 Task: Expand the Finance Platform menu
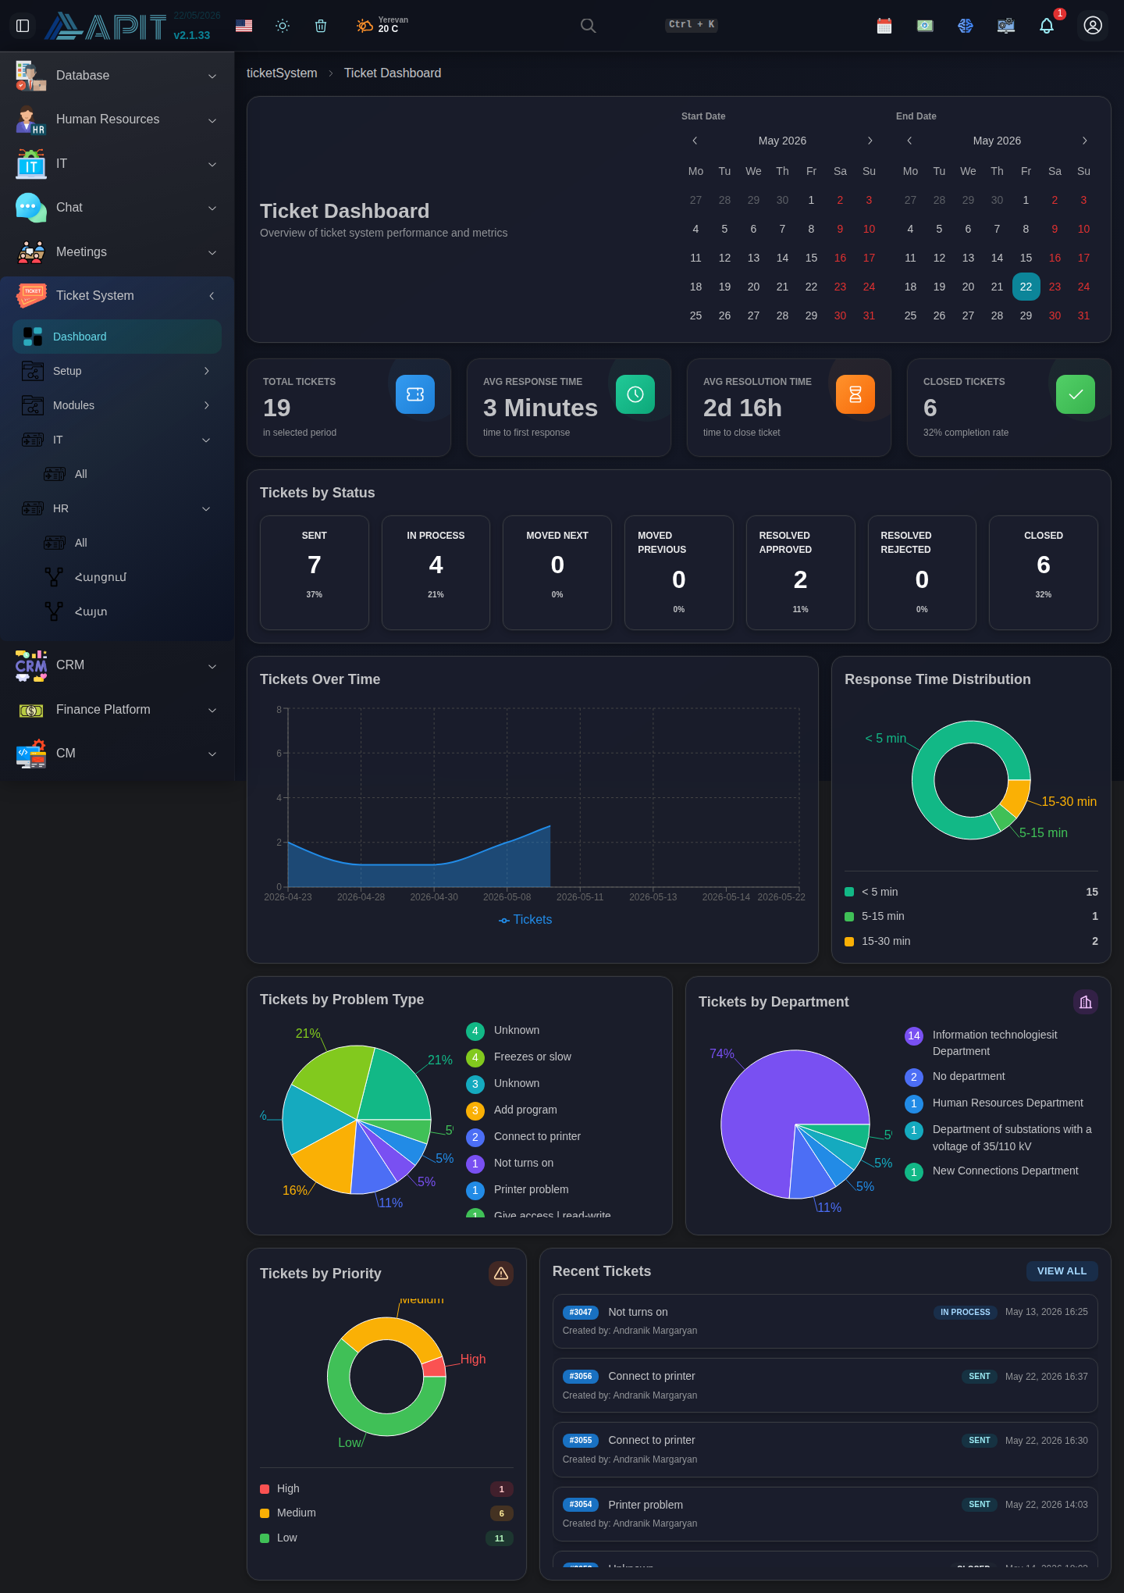pyautogui.click(x=117, y=710)
